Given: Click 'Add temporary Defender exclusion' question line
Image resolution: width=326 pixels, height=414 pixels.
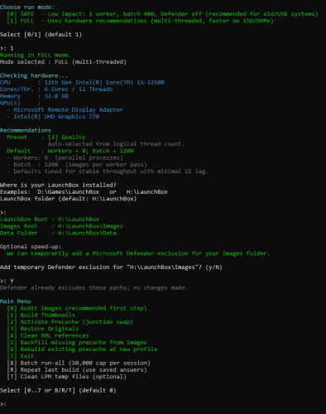Looking at the screenshot, I should coord(111,267).
